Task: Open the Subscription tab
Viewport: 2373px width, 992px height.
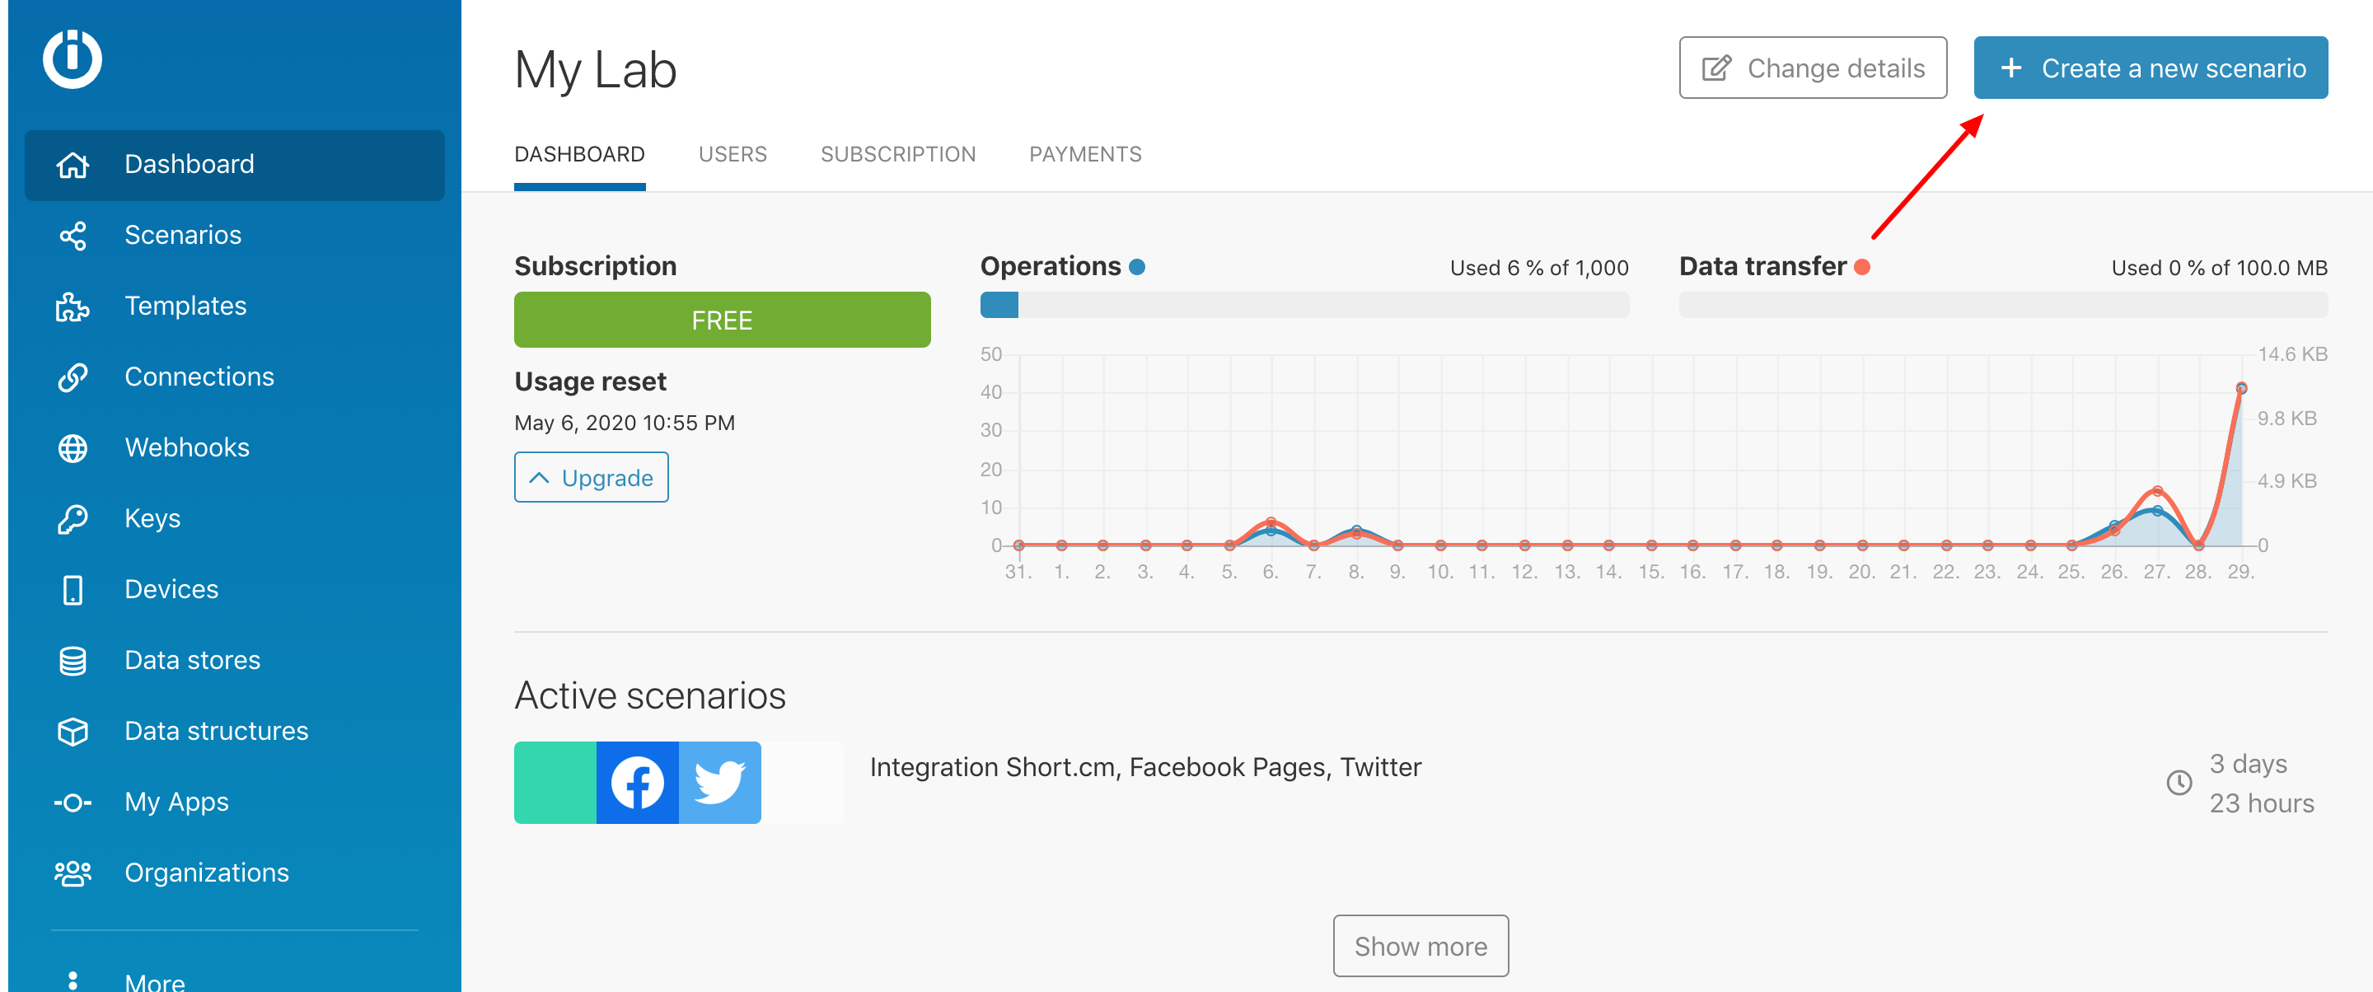Action: 897,155
